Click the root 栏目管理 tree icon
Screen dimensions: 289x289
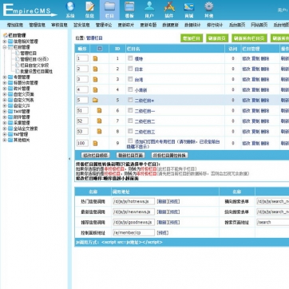[x=5, y=35]
